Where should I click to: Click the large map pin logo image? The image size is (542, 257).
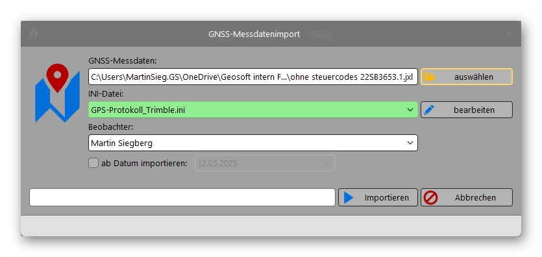coord(57,93)
